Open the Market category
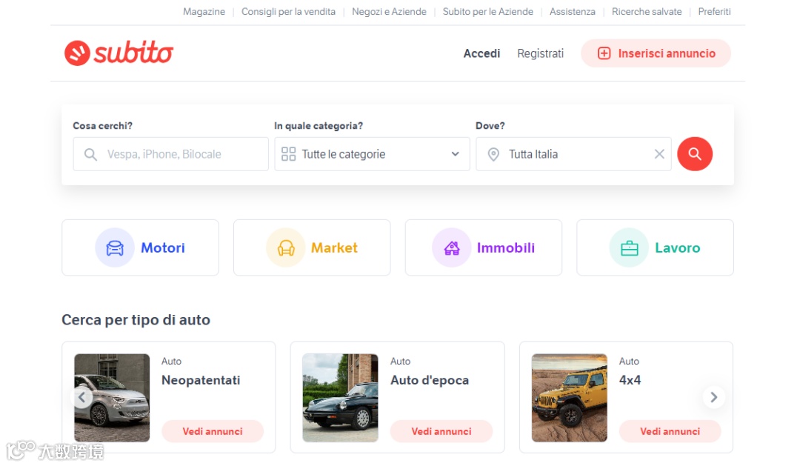The width and height of the screenshot is (800, 466). [312, 247]
